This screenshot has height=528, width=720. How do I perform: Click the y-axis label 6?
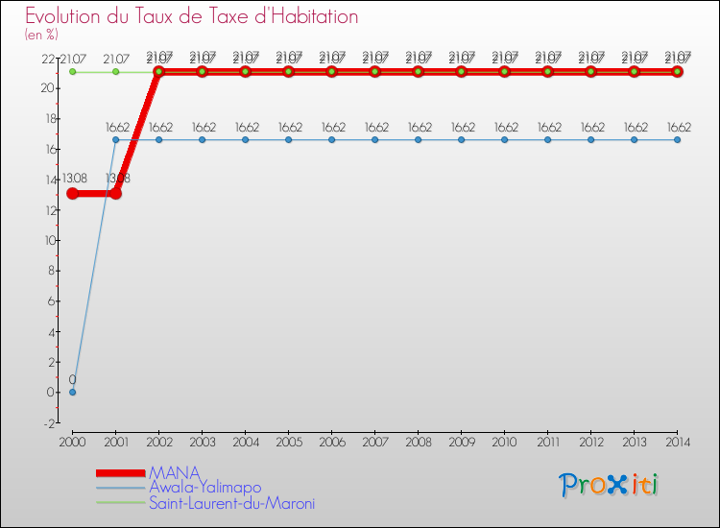tap(52, 300)
